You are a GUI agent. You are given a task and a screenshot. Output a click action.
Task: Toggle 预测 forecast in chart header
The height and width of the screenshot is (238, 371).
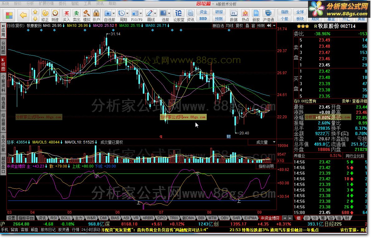tap(261, 26)
